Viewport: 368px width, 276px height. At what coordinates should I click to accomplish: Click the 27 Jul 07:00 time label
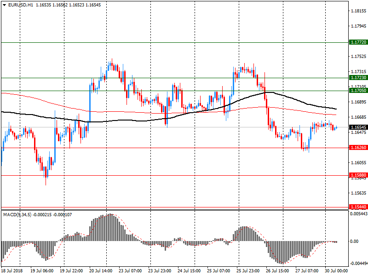308,270
